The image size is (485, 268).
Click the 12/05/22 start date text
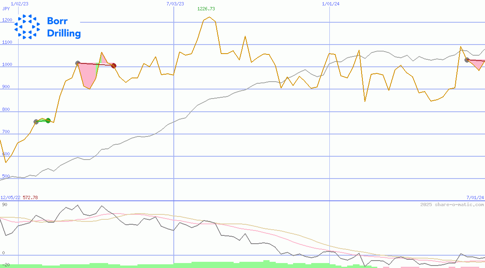pos(9,197)
